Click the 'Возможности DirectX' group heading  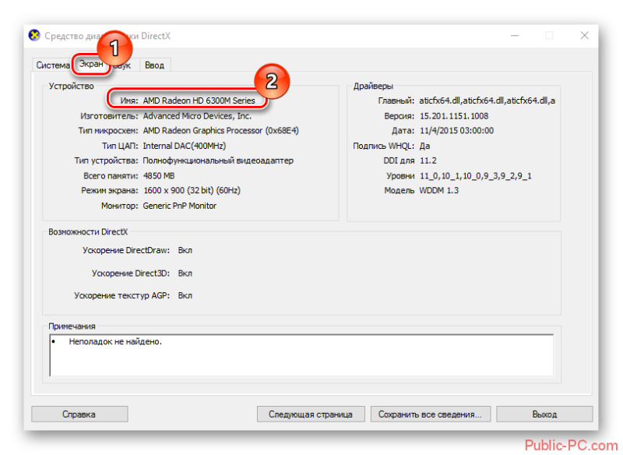[88, 231]
